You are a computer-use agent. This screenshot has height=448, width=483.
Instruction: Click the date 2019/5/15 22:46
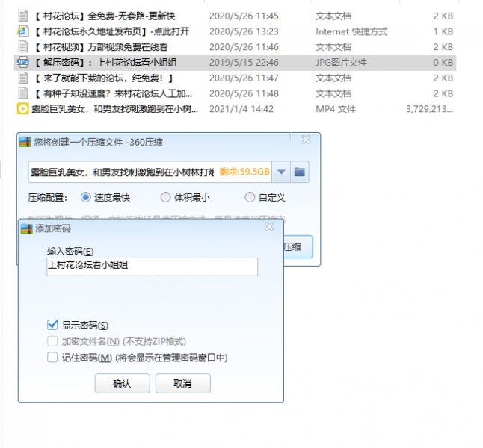(244, 63)
